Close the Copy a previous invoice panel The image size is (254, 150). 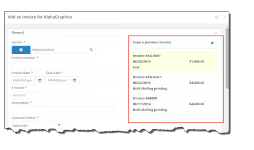pyautogui.click(x=212, y=43)
